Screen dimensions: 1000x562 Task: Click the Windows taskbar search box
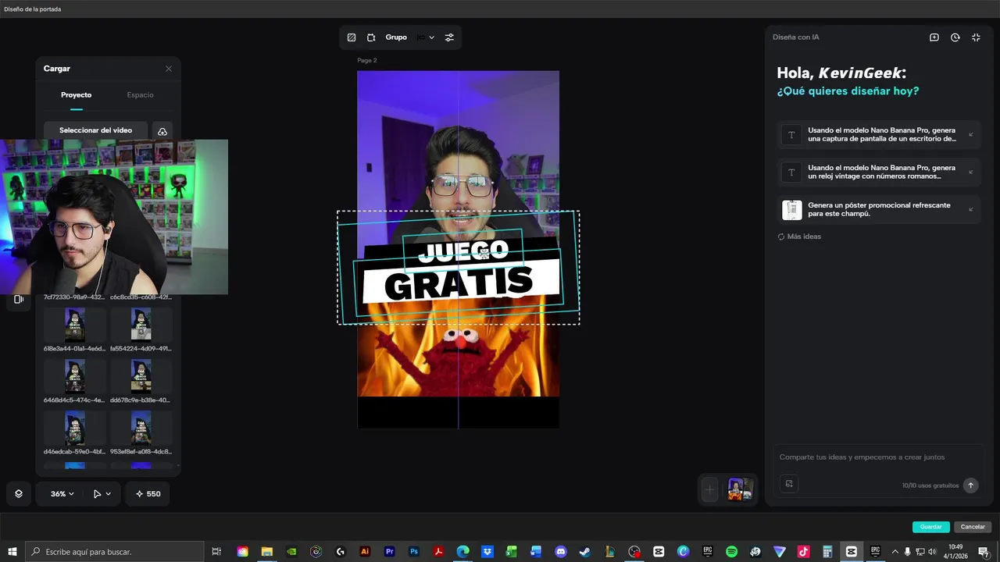[114, 552]
